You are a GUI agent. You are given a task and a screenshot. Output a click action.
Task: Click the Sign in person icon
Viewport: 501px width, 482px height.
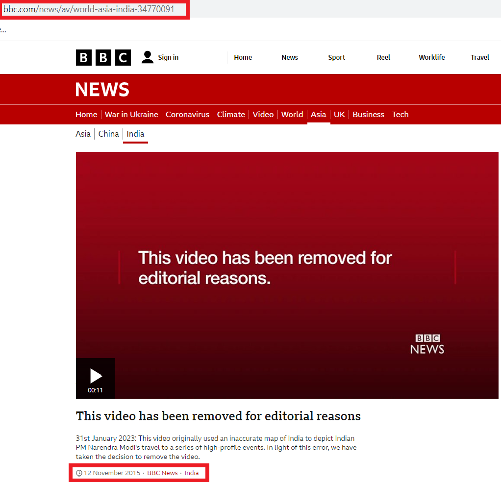coord(147,57)
